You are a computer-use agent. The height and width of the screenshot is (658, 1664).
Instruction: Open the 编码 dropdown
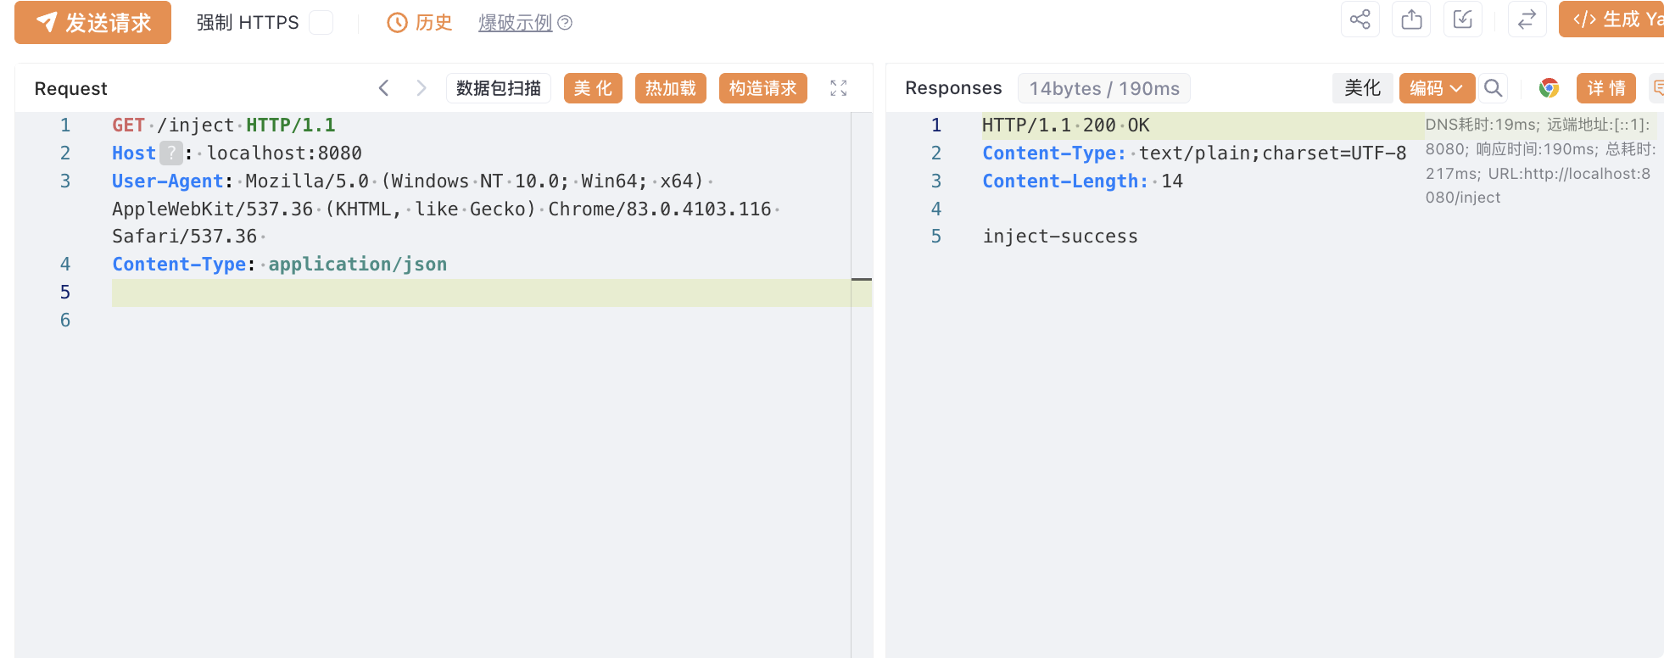1437,88
